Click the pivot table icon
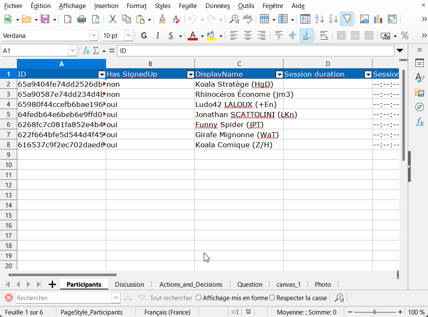The height and width of the screenshot is (317, 428). click(x=392, y=19)
